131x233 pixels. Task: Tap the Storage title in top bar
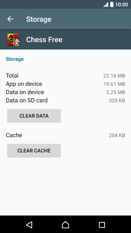(x=39, y=19)
